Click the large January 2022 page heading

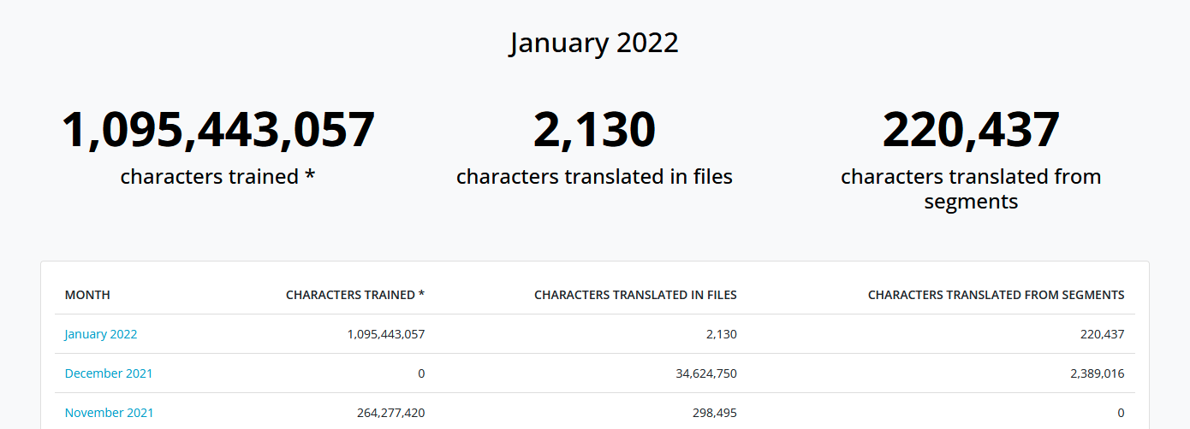[x=594, y=43]
